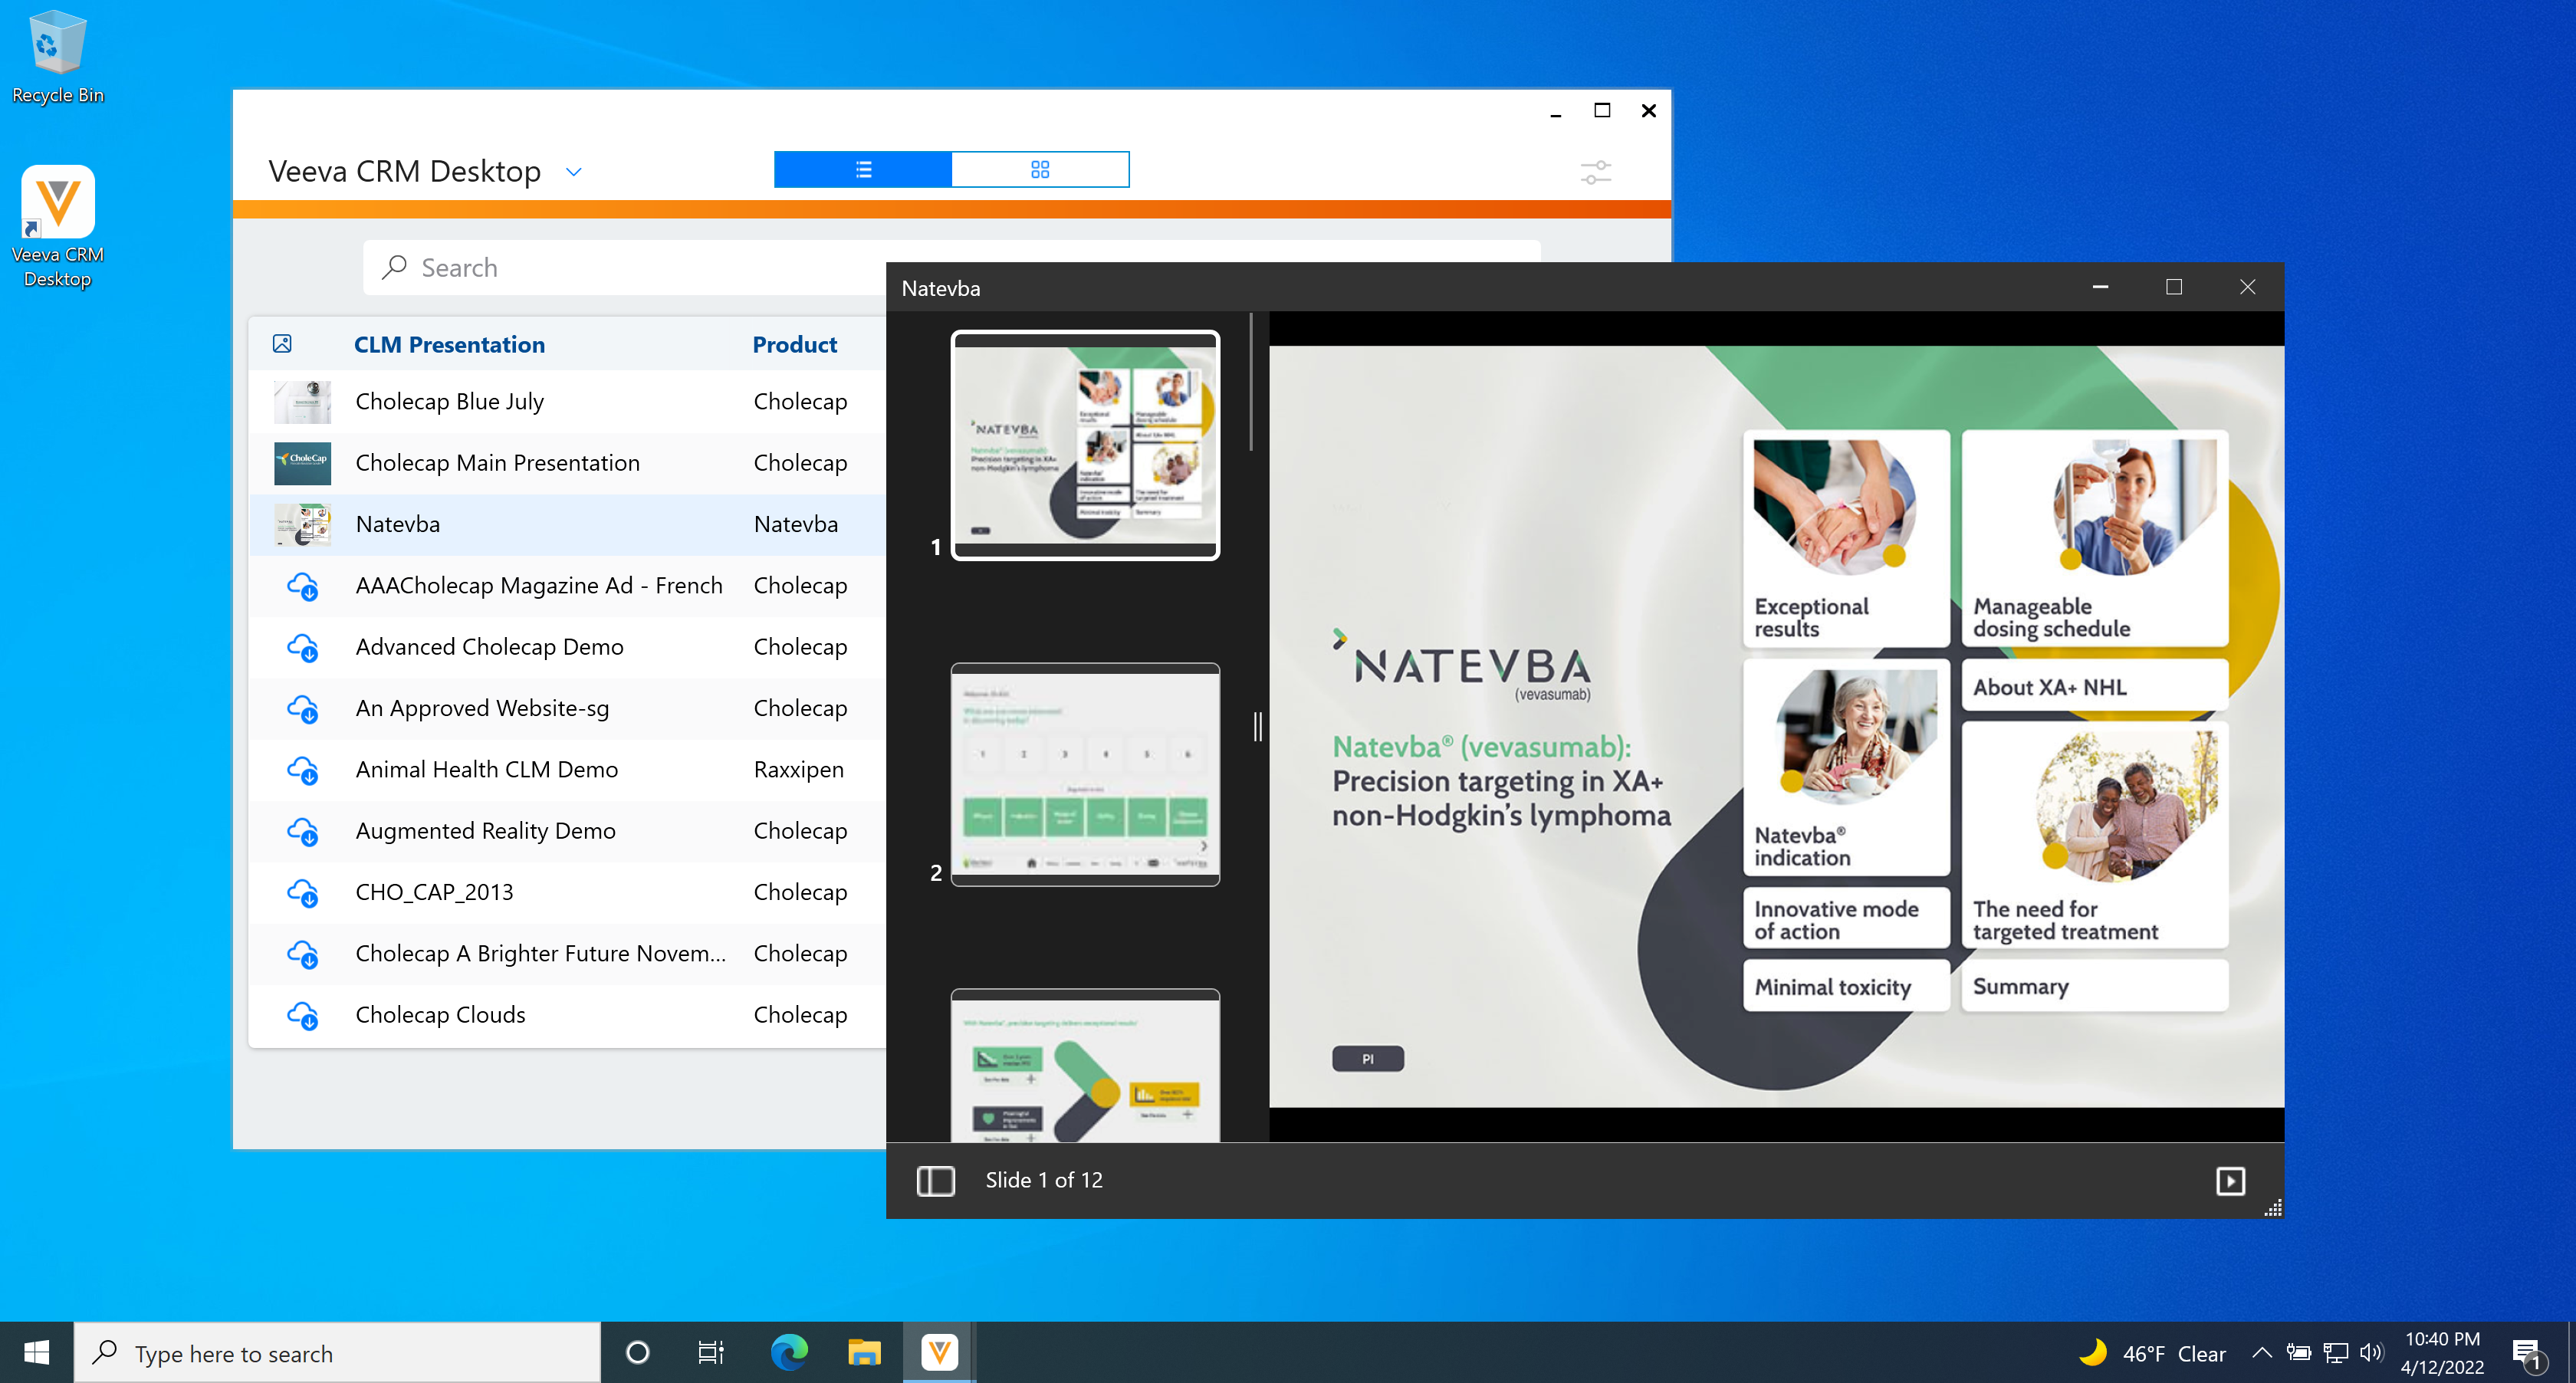Sort by the CLM Presentation column header
This screenshot has height=1383, width=2576.
coord(449,344)
